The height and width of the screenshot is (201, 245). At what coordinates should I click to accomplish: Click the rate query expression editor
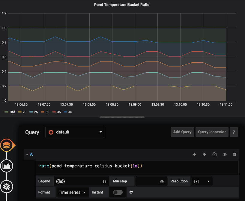(137, 168)
